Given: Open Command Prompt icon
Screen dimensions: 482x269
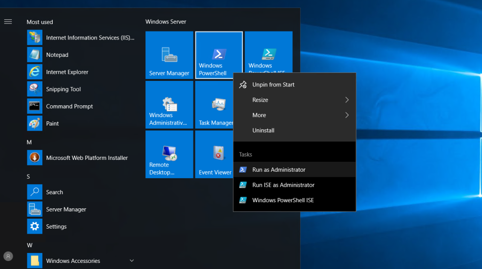Looking at the screenshot, I should (x=35, y=106).
